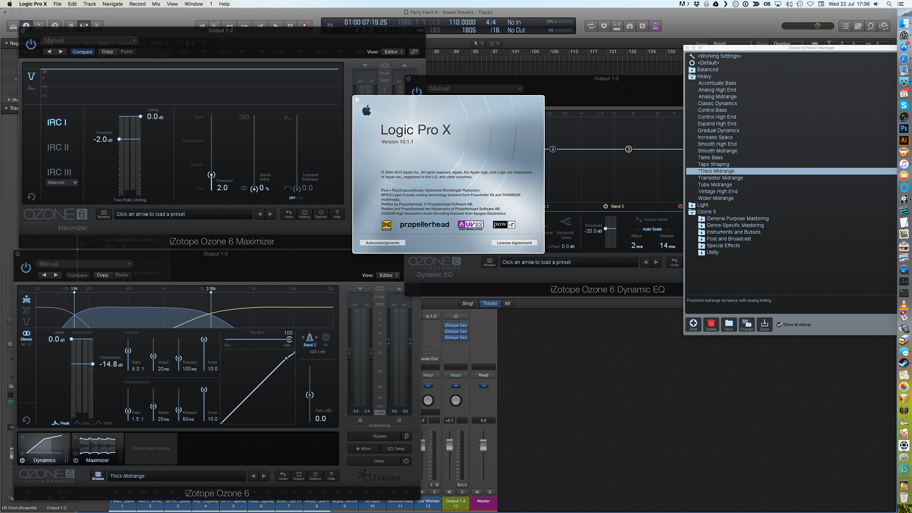
Task: Toggle the Show at startup checkbox
Action: (779, 325)
